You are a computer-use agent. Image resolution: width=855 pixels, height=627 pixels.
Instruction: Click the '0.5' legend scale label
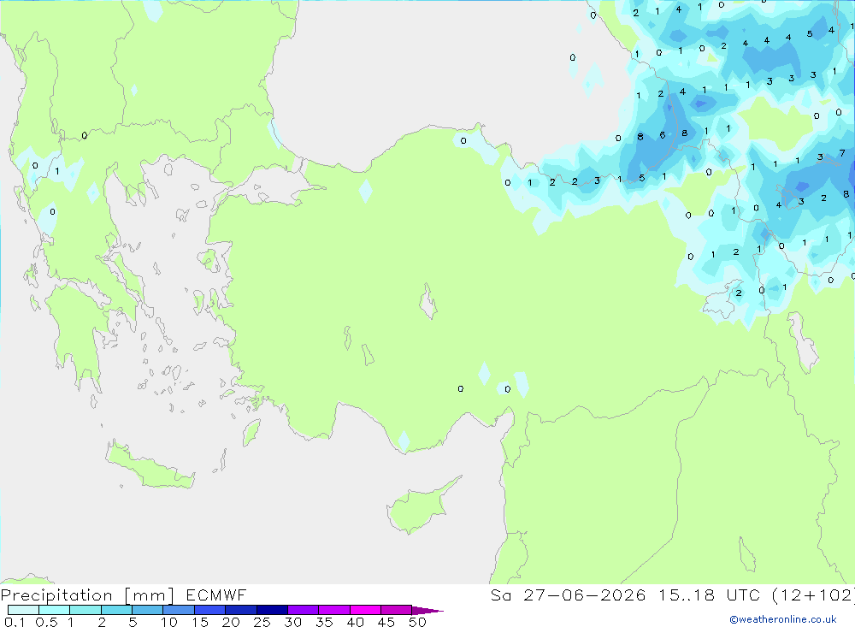pyautogui.click(x=46, y=622)
